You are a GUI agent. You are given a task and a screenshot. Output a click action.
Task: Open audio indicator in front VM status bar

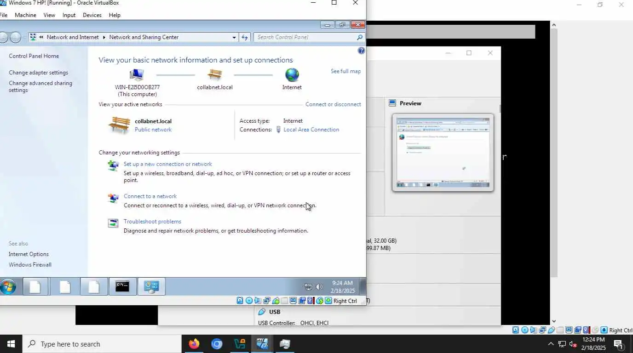(x=258, y=301)
